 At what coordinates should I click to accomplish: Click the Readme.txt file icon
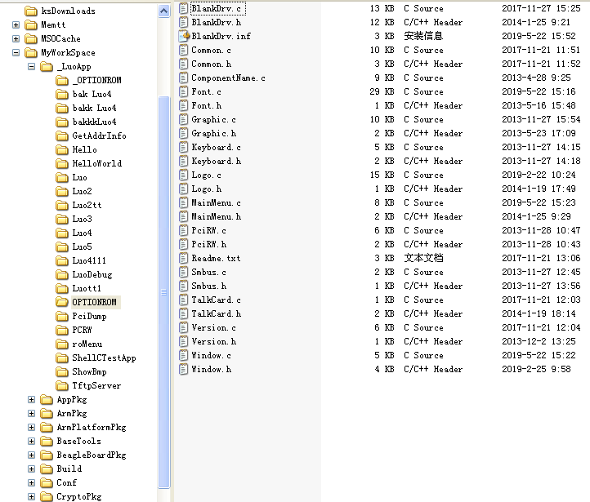[183, 258]
